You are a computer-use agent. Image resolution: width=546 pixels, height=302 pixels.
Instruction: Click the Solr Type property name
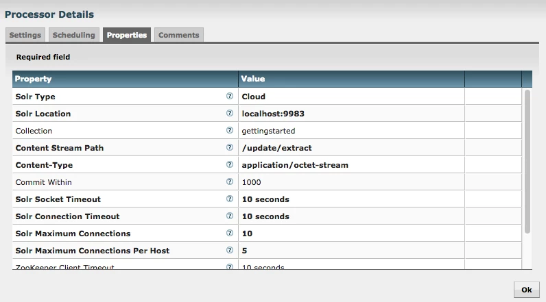[x=35, y=97]
